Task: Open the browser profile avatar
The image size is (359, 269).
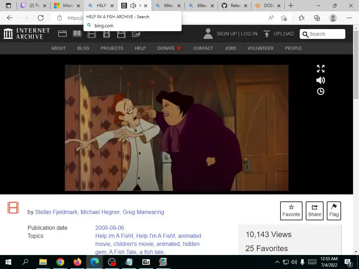Action: coord(333,18)
